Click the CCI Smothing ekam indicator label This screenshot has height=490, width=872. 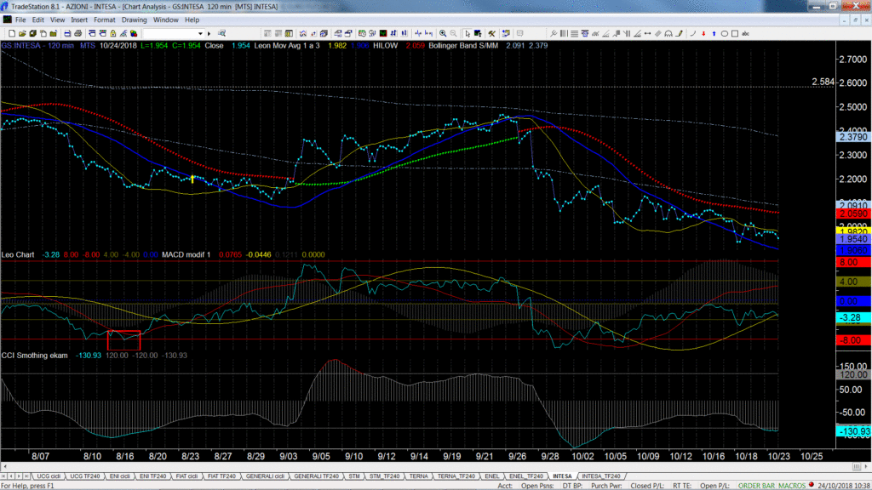(x=34, y=355)
